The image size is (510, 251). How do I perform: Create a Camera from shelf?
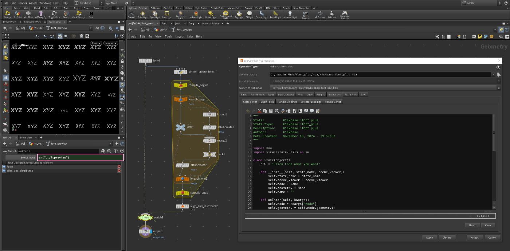click(132, 15)
